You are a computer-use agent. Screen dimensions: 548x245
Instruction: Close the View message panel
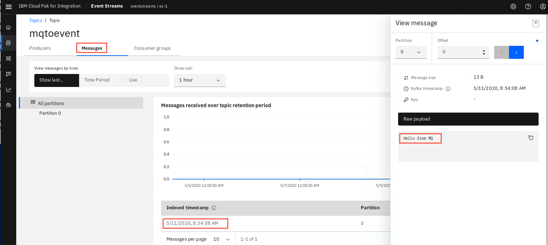[x=536, y=23]
